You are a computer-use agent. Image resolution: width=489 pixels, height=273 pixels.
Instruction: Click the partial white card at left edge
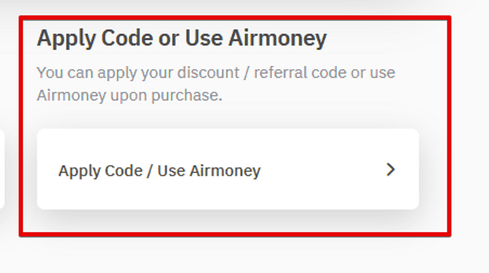tap(2, 169)
